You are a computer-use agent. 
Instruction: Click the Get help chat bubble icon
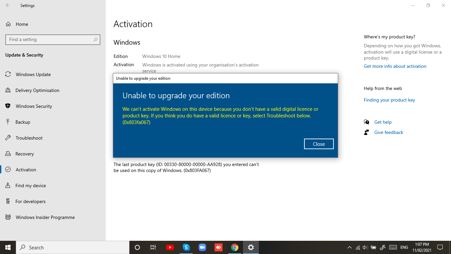click(366, 122)
